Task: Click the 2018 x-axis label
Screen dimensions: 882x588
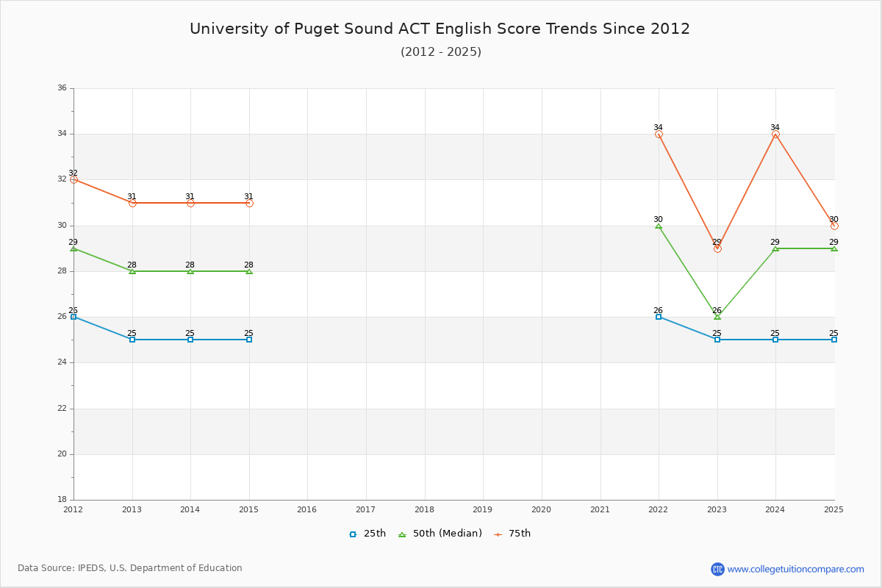Action: pyautogui.click(x=424, y=509)
